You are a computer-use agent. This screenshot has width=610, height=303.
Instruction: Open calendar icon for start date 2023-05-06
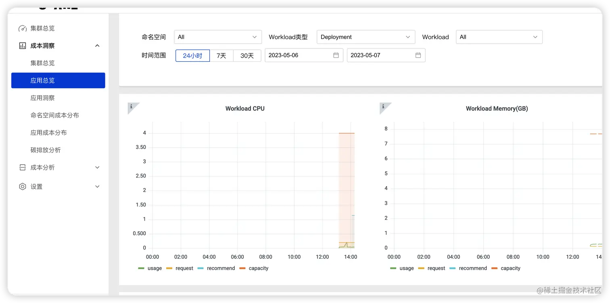[336, 55]
